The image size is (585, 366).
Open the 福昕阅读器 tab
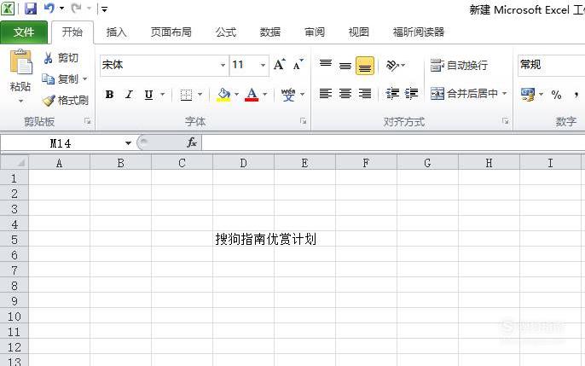point(418,32)
